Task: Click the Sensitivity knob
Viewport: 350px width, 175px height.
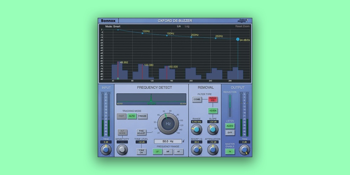Action: [x=122, y=150]
